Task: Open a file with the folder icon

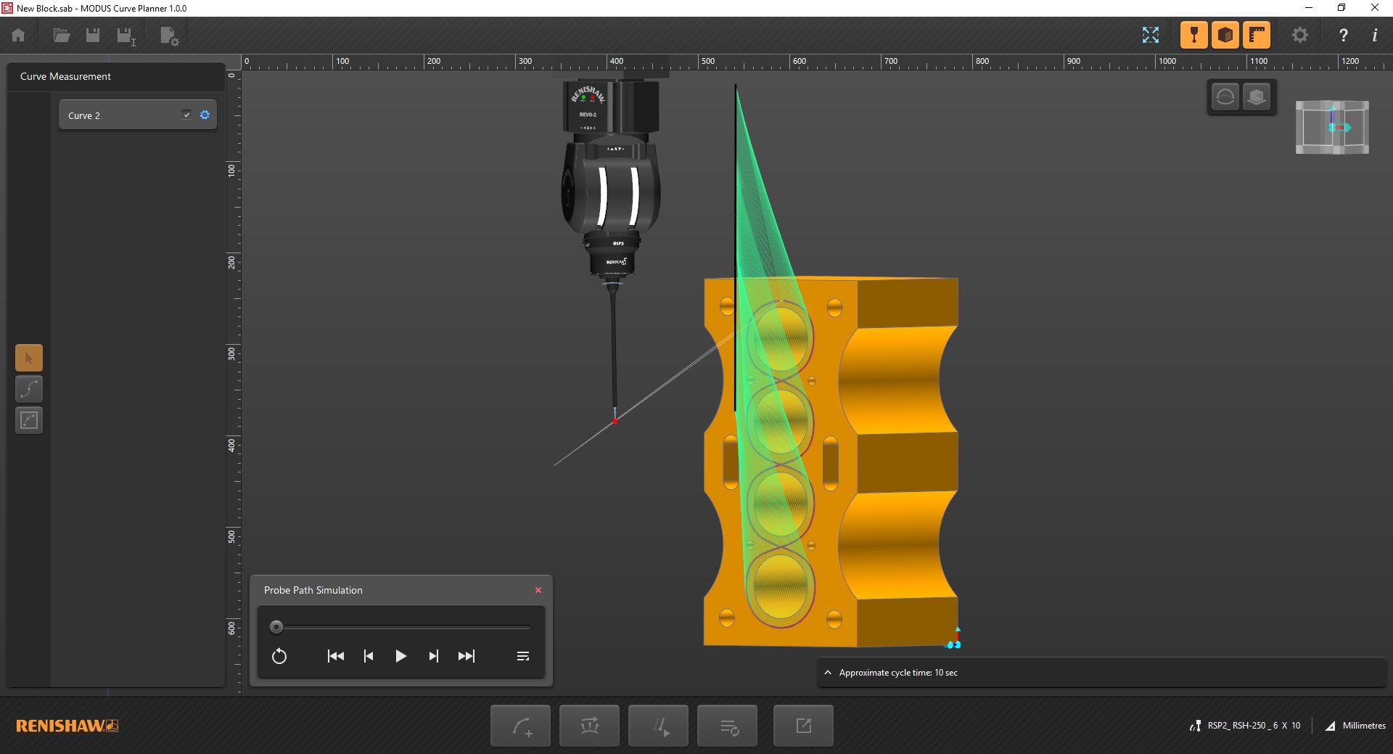Action: pyautogui.click(x=62, y=35)
